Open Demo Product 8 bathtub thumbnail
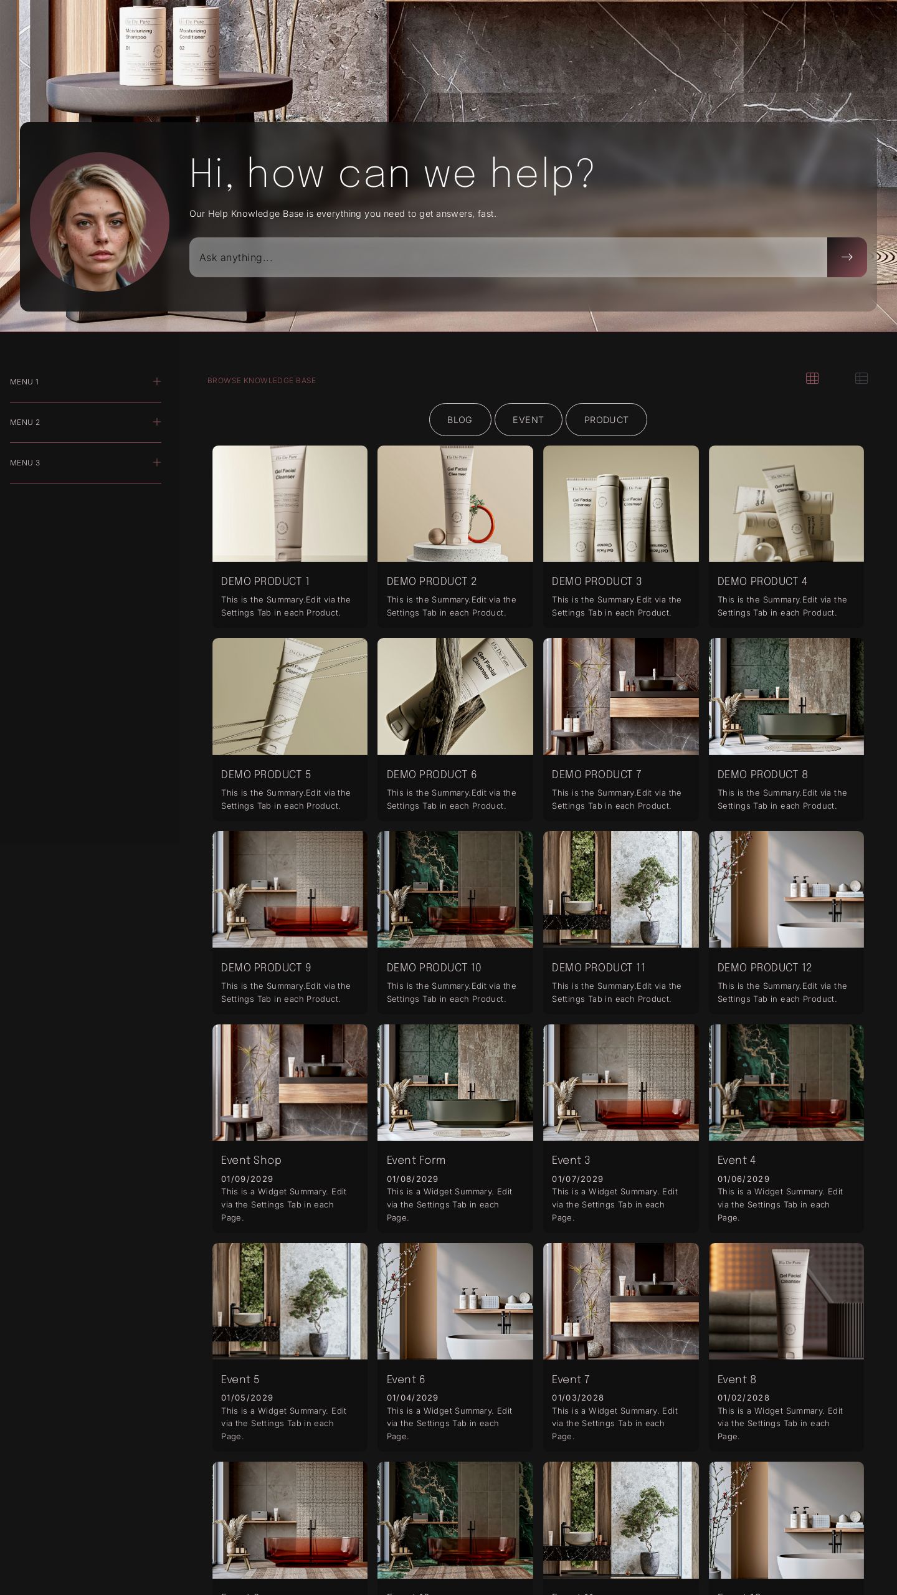 [x=786, y=697]
